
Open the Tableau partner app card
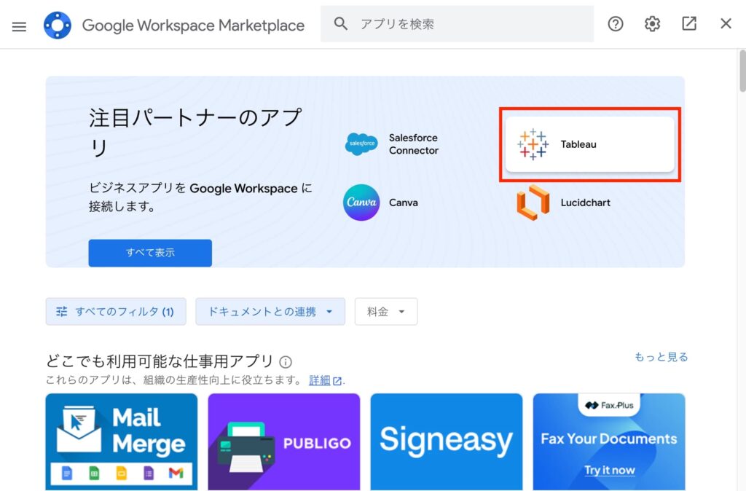[589, 144]
